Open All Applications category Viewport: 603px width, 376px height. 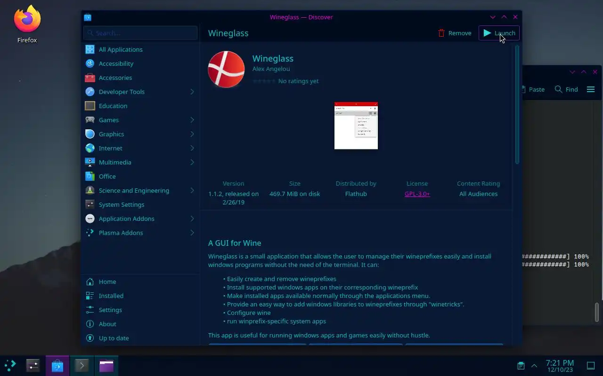coord(140,49)
